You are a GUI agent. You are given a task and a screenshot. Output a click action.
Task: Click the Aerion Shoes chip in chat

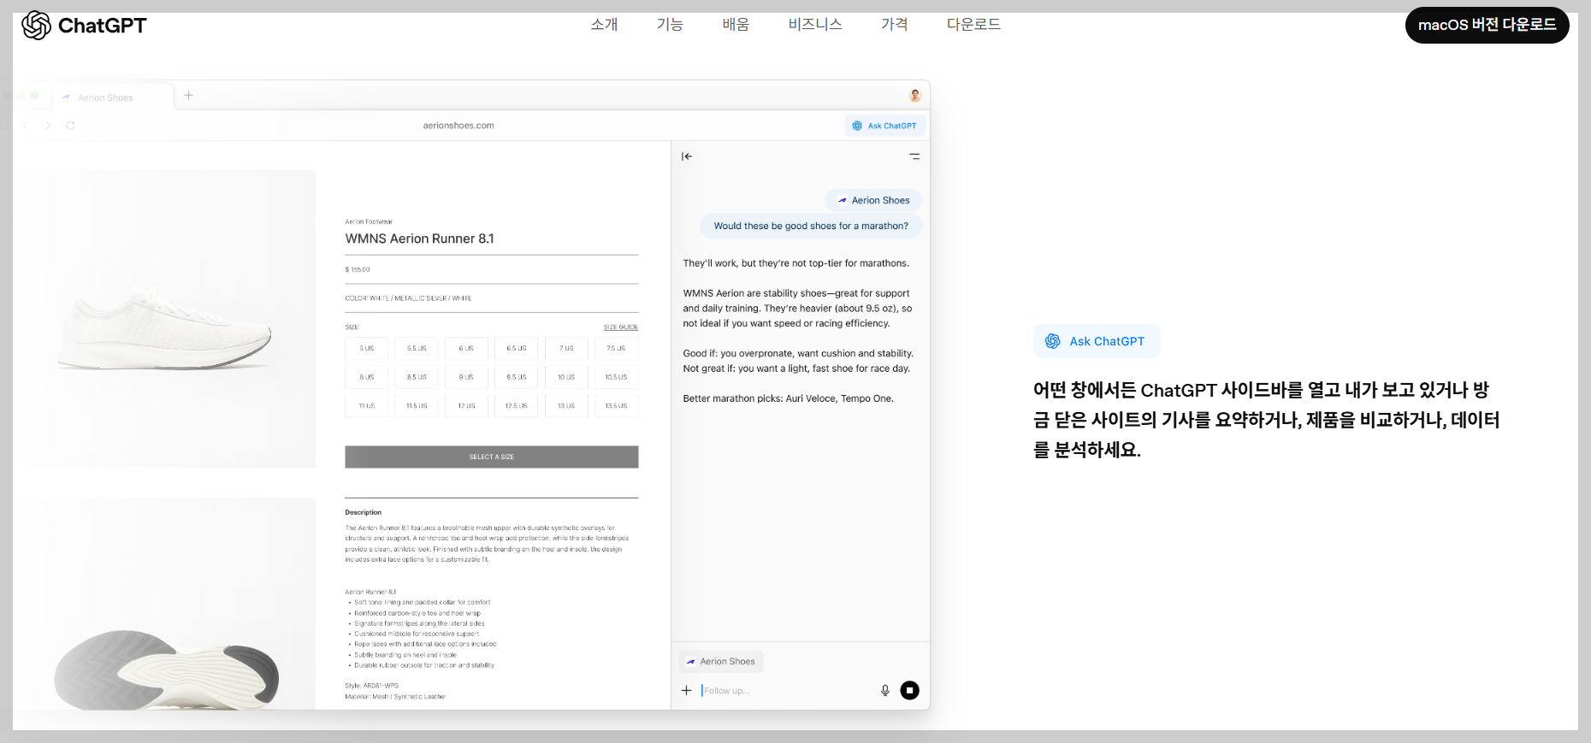click(x=873, y=200)
